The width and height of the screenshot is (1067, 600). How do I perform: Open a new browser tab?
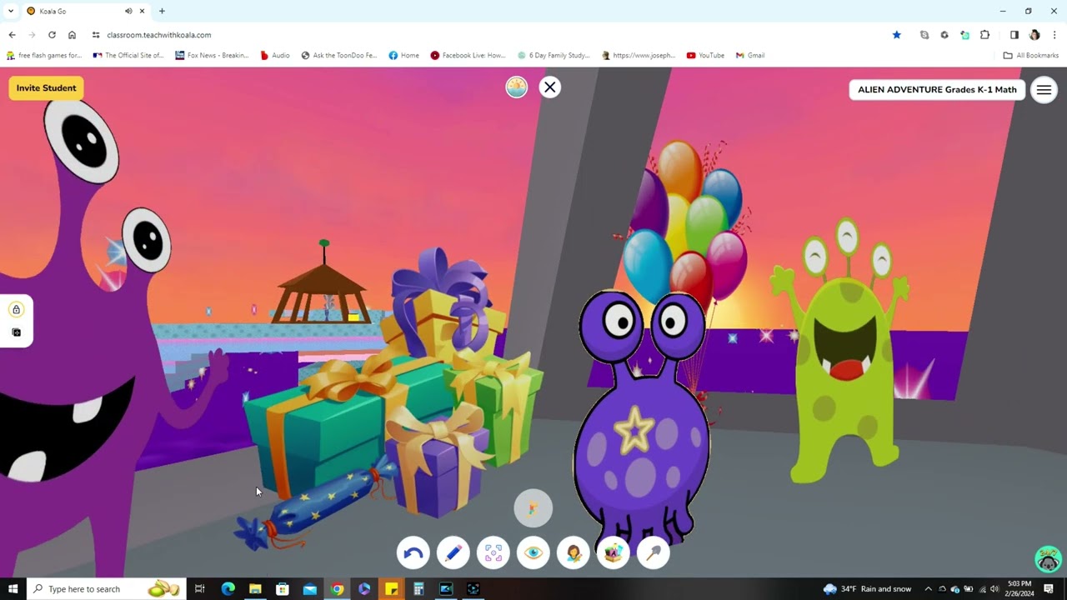(x=162, y=11)
